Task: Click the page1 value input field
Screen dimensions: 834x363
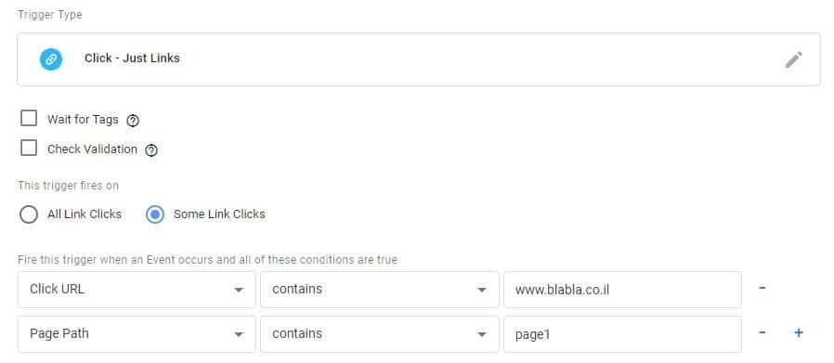Action: pyautogui.click(x=623, y=334)
